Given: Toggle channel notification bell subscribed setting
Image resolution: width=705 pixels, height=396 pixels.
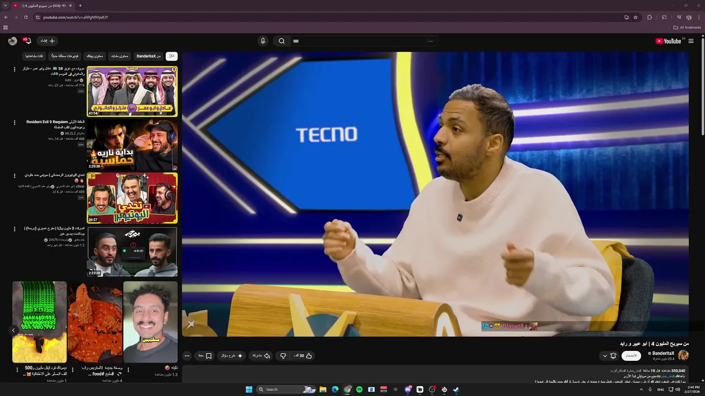Looking at the screenshot, I should (613, 356).
